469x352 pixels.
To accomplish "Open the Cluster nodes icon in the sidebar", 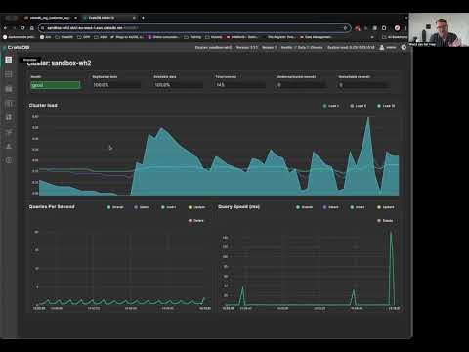I will click(x=9, y=132).
